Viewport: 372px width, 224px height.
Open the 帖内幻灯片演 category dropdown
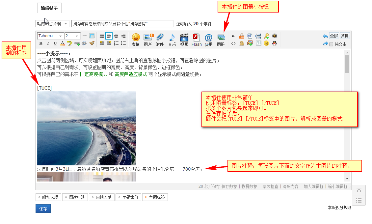[x=52, y=24]
